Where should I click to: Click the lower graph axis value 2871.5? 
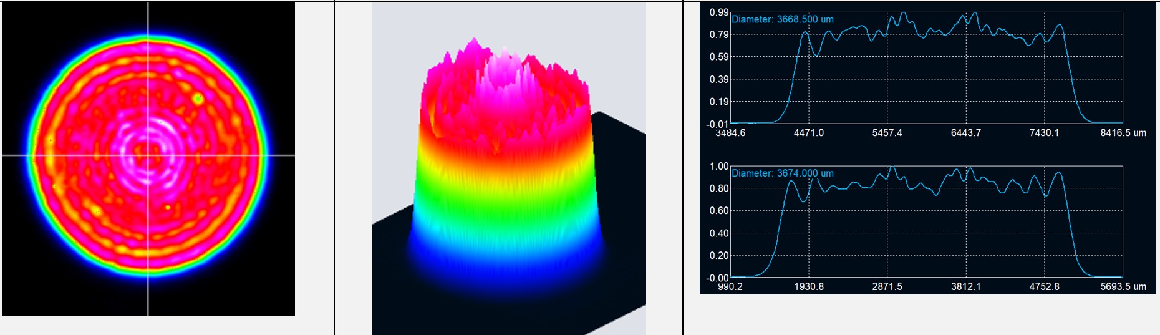(887, 286)
